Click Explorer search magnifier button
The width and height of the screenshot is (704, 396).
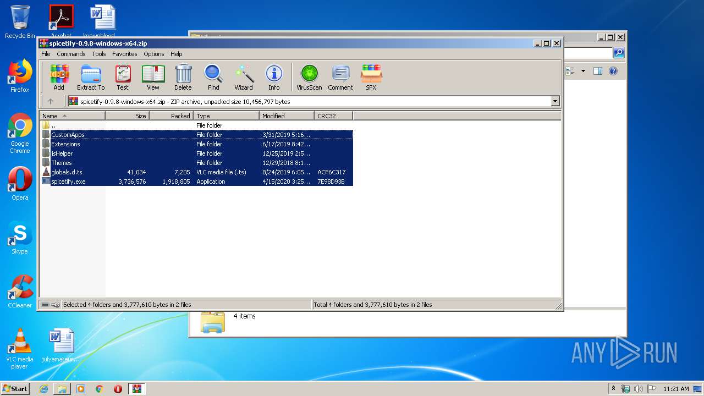619,53
